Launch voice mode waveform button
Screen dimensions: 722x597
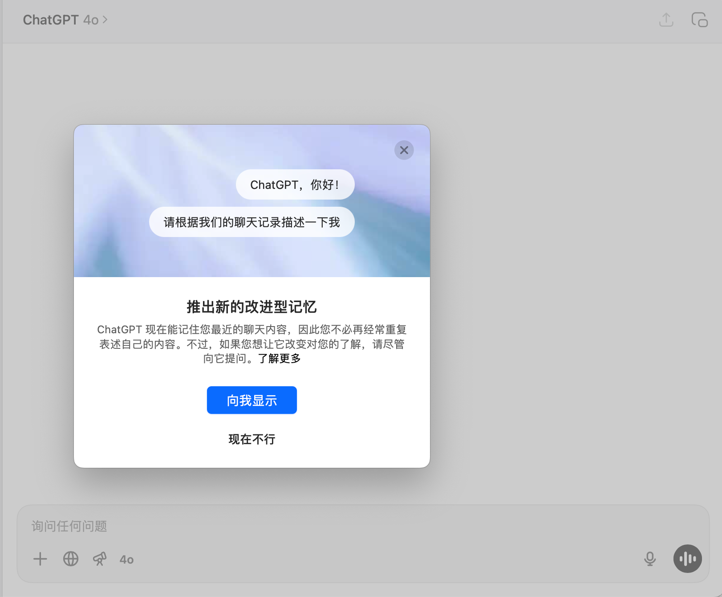coord(688,559)
